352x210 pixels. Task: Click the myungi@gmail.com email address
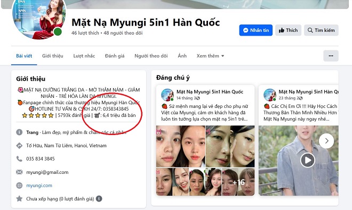pyautogui.click(x=47, y=172)
